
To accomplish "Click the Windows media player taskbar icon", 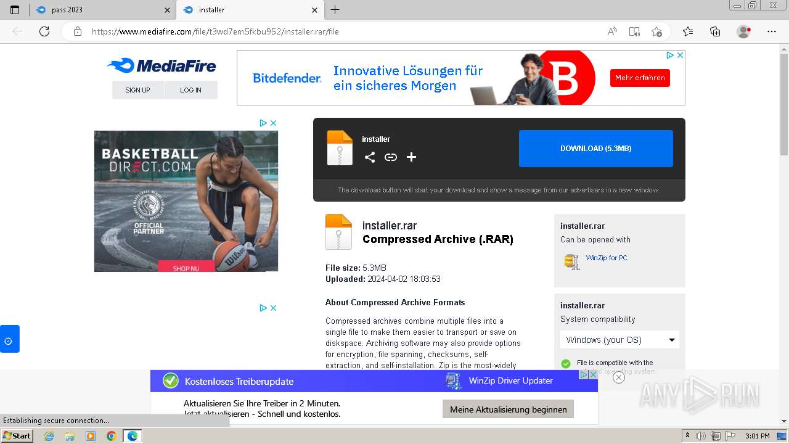I will [x=91, y=436].
